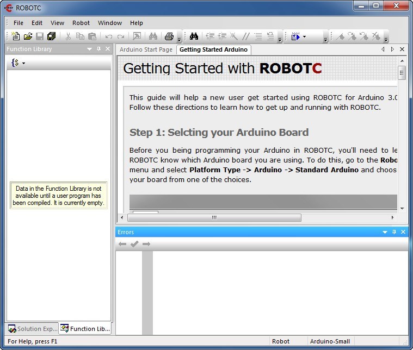Screen dimensions: 413x350
Task: Close the Function Library panel
Action: [x=108, y=49]
